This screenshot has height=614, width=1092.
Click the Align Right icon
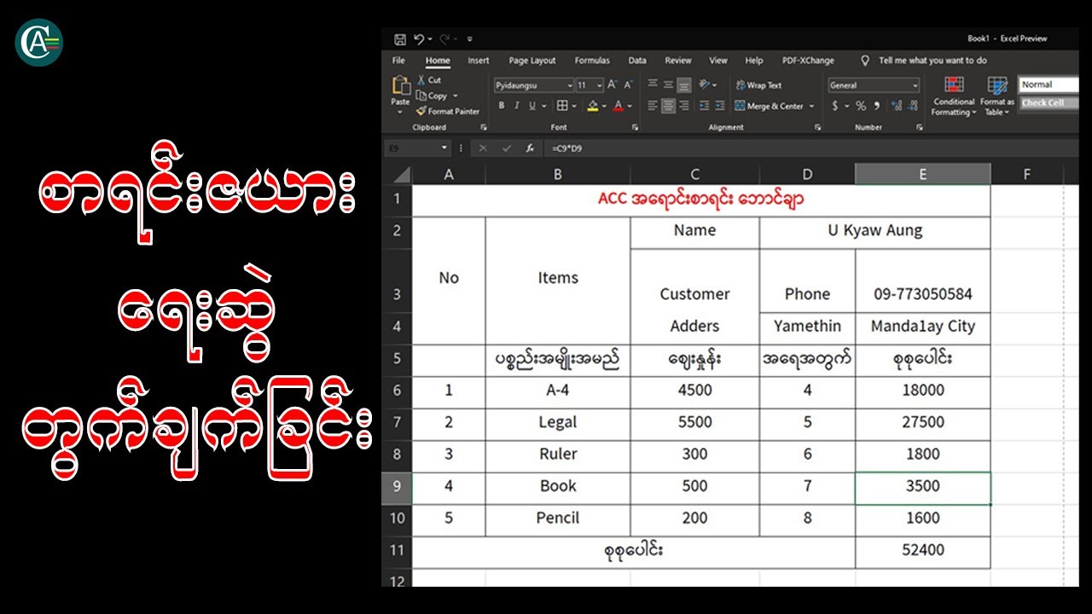click(x=683, y=106)
